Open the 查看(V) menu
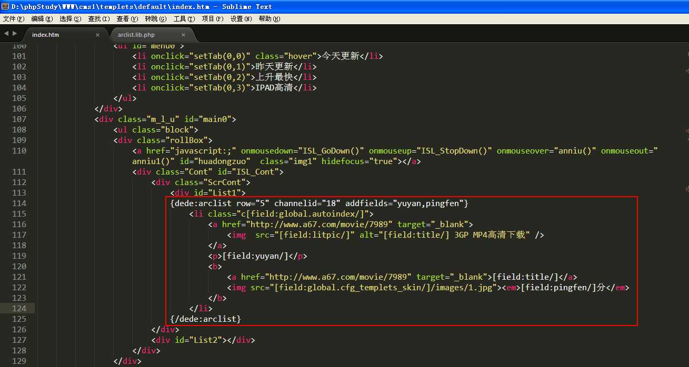This screenshot has width=689, height=367. coord(127,19)
